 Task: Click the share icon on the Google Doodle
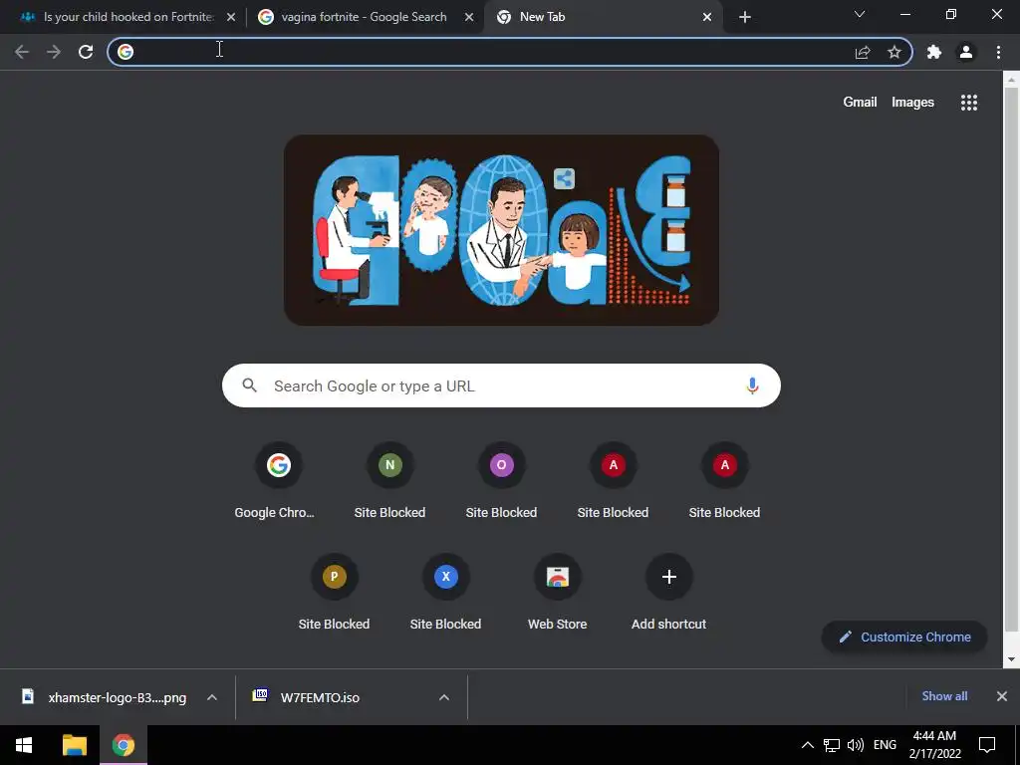point(564,178)
